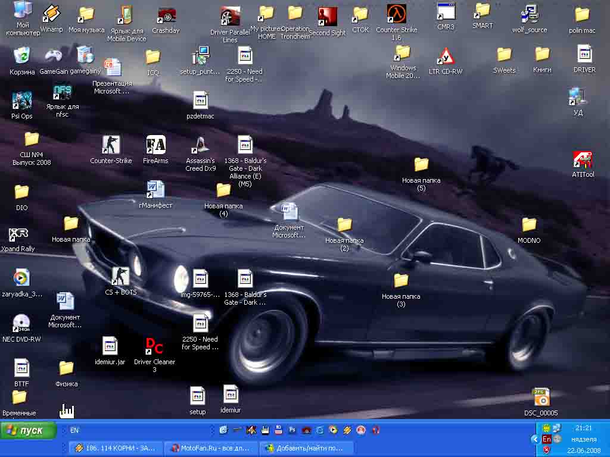Viewport: 610px width, 457px height.
Task: Click the MODNO folder
Action: [529, 224]
